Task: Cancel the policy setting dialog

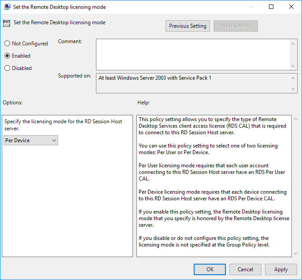Action: click(x=245, y=269)
